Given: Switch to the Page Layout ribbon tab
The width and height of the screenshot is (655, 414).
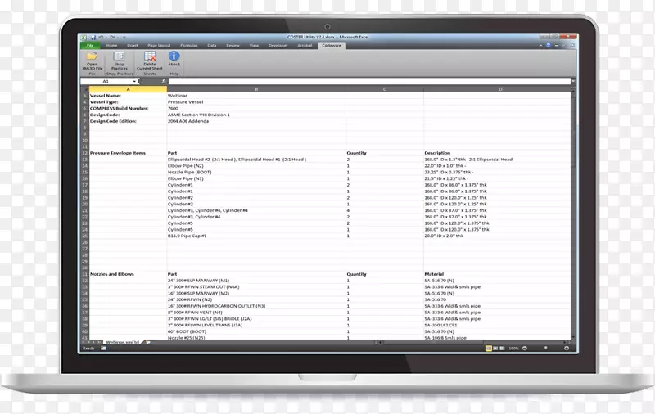Looking at the screenshot, I should [x=159, y=46].
